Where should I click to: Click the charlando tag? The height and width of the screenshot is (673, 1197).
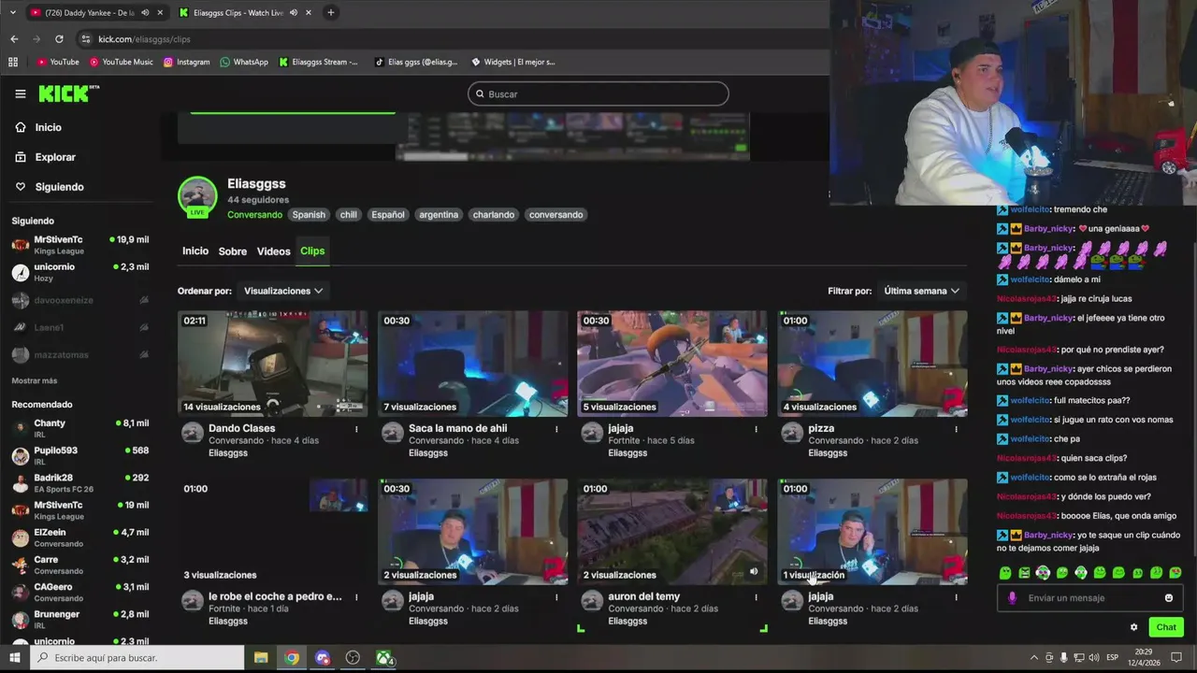[494, 215]
